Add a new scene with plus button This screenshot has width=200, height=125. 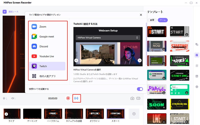tap(134, 114)
